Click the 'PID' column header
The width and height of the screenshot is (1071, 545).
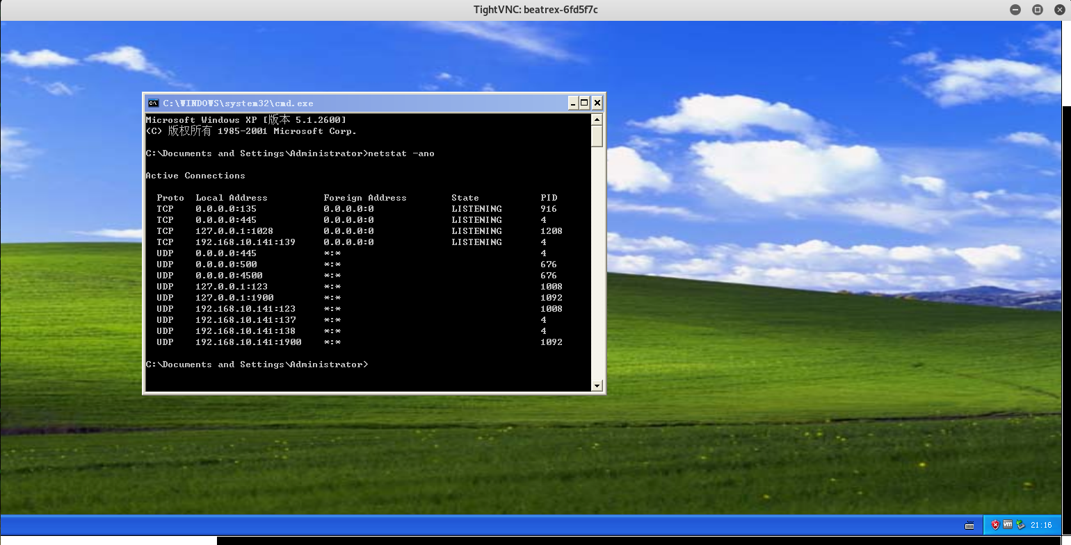(x=549, y=198)
